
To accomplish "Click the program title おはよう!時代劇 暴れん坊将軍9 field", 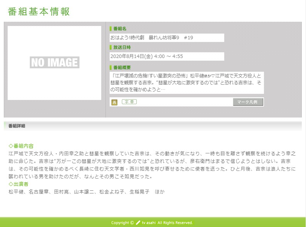I will pos(167,38).
